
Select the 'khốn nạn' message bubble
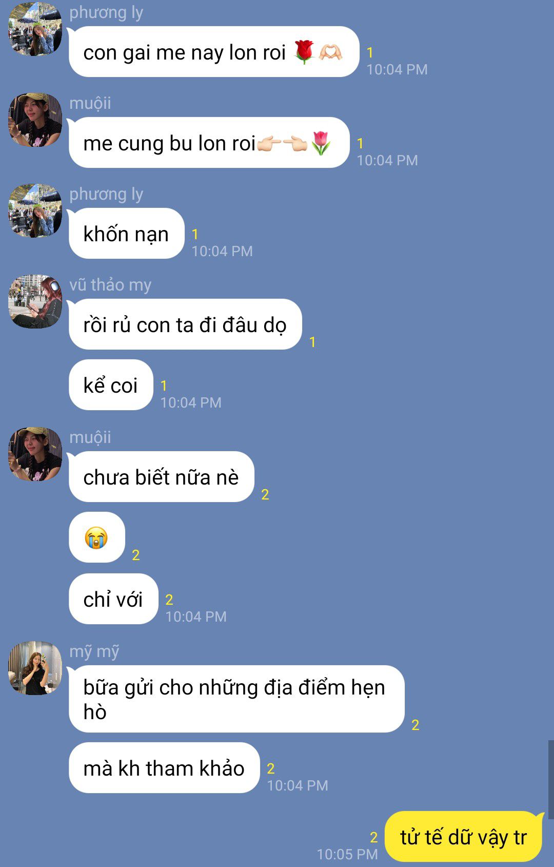127,234
